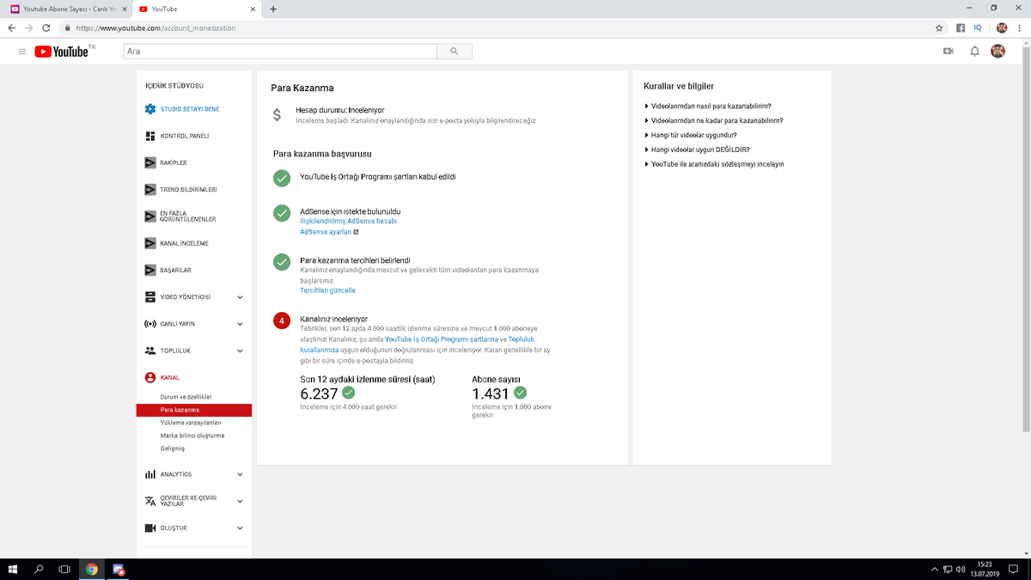Click the search magnifier button
The image size is (1031, 580).
[454, 52]
